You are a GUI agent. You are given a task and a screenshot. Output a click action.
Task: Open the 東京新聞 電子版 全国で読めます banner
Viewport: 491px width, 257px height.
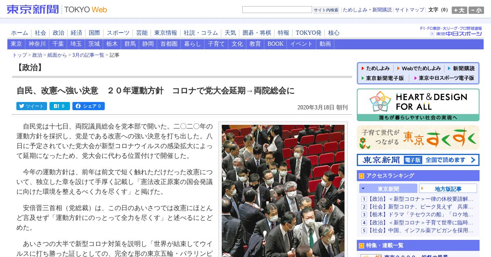pyautogui.click(x=418, y=160)
